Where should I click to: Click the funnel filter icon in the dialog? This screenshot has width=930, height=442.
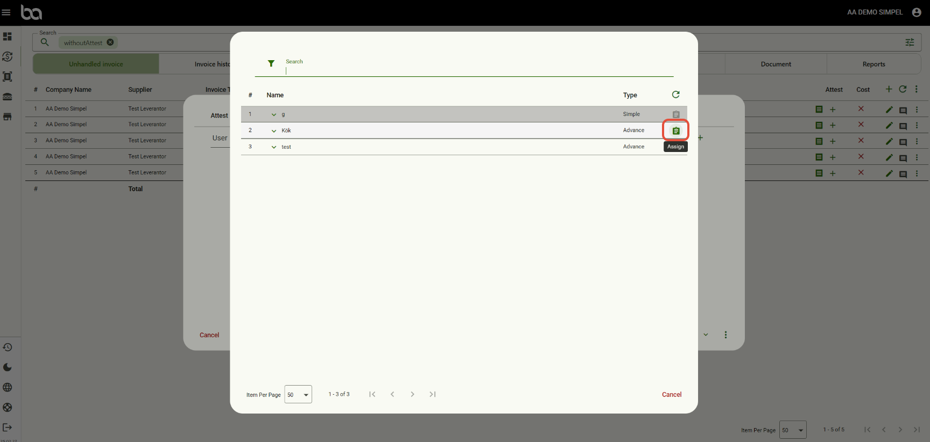[271, 63]
